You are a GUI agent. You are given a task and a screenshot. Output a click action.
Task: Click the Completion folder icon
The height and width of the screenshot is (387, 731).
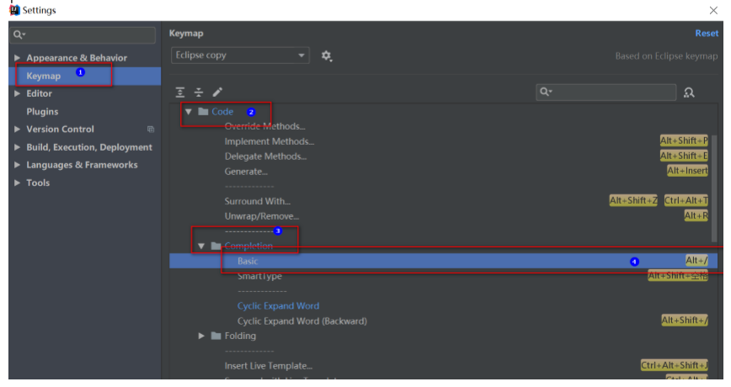coord(216,246)
